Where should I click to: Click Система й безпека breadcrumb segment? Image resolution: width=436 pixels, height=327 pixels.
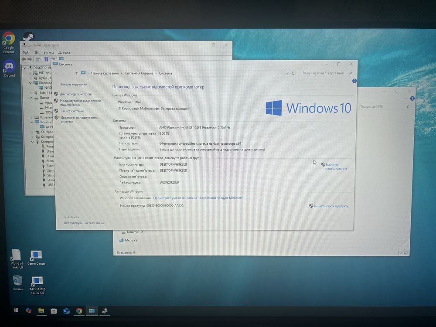tap(139, 73)
